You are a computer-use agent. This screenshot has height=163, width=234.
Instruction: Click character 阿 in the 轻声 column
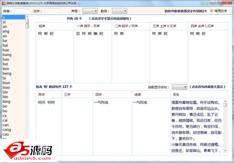(x=51, y=34)
